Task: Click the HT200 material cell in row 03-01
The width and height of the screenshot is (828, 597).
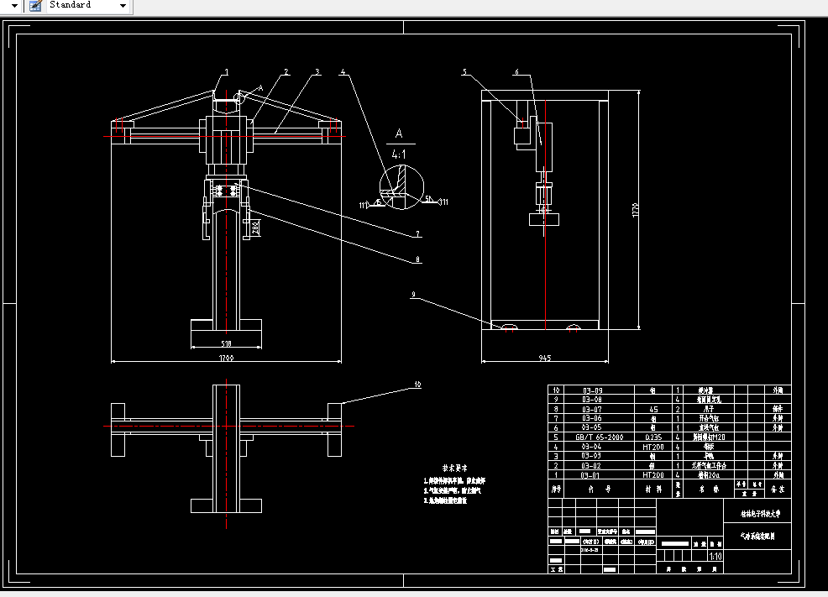Action: tap(653, 475)
